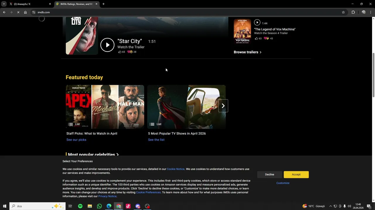This screenshot has height=210, width=375.
Task: Open Browse trailers link
Action: click(248, 52)
